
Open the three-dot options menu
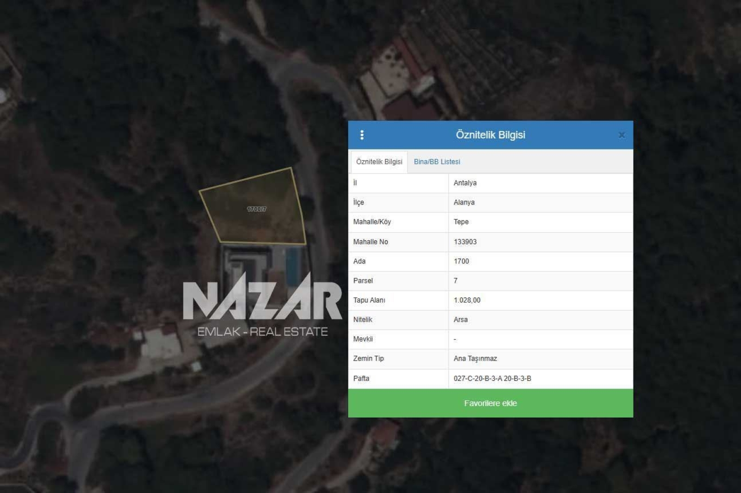coord(362,135)
